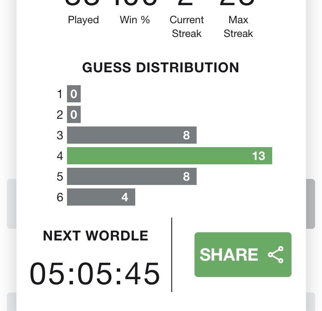Click the GUESS DISTRIBUTION heading
The image size is (322, 311).
[161, 68]
